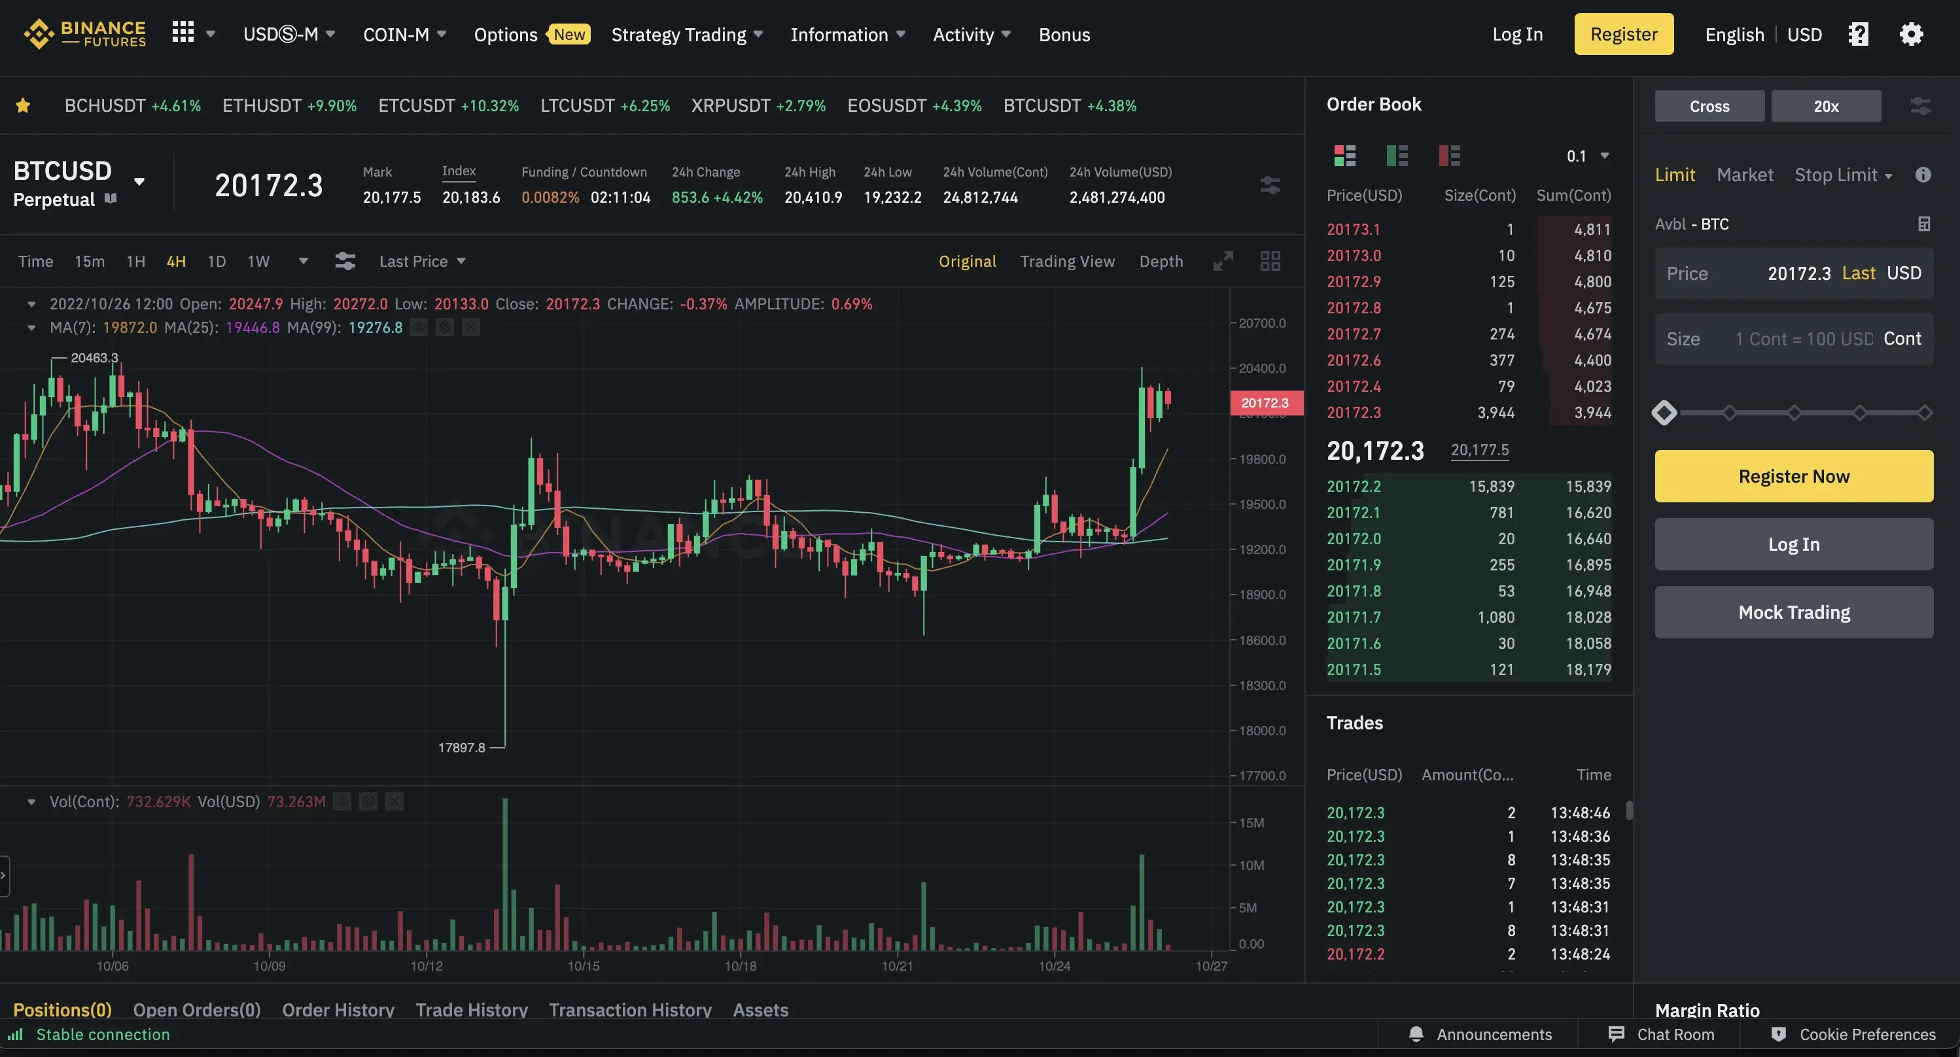Toggle Cross margin mode button
Image resolution: width=1960 pixels, height=1057 pixels.
pyautogui.click(x=1709, y=107)
